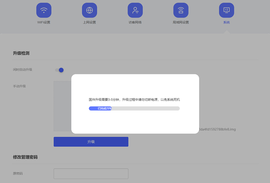The height and width of the screenshot is (183, 270).
Task: Click the display icon above 系统 label
Action: [x=227, y=10]
